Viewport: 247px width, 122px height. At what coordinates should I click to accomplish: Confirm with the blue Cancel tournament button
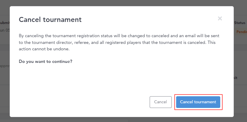point(198,102)
